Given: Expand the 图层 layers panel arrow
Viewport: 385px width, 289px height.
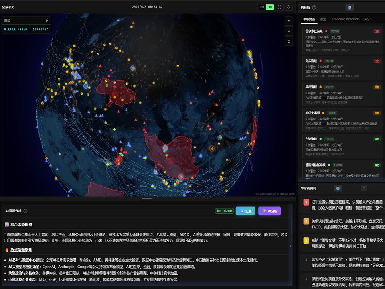Looking at the screenshot, I should pyautogui.click(x=47, y=20).
